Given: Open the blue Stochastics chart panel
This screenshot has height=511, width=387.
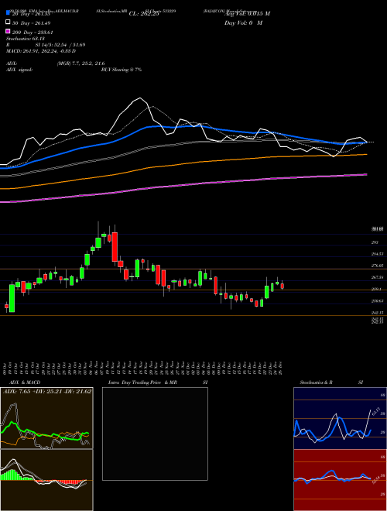Looking at the screenshot, I should (x=340, y=418).
